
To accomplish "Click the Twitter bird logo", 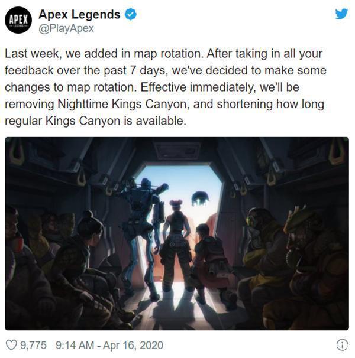I will [x=341, y=14].
